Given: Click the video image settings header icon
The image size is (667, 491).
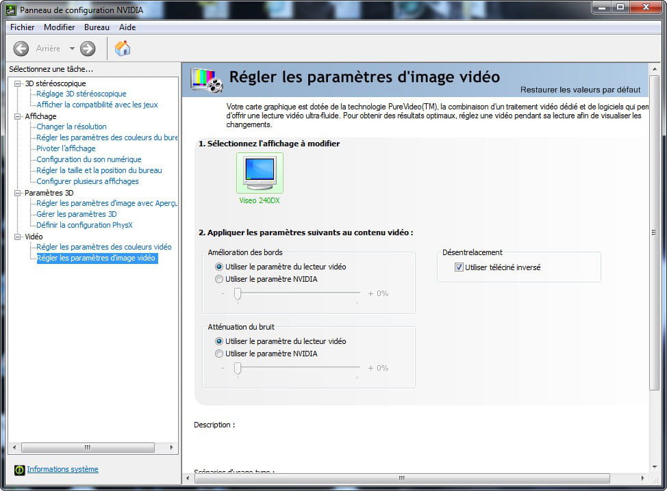Looking at the screenshot, I should click(207, 79).
